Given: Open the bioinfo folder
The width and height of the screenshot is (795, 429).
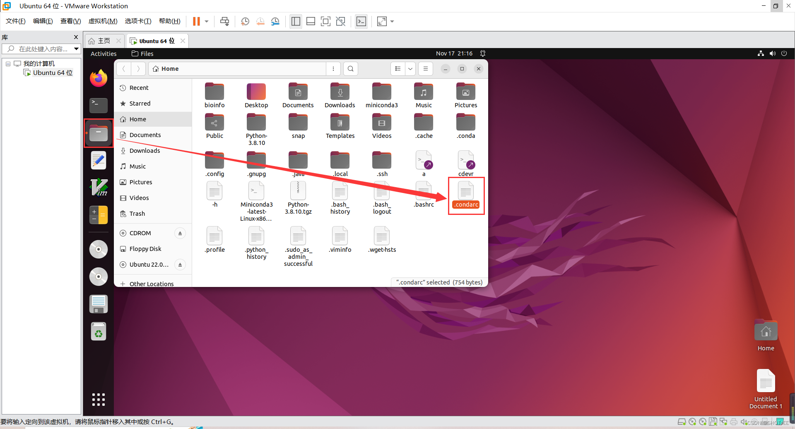Looking at the screenshot, I should (214, 96).
